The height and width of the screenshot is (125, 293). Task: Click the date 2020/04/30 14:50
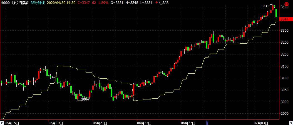pyautogui.click(x=61, y=3)
